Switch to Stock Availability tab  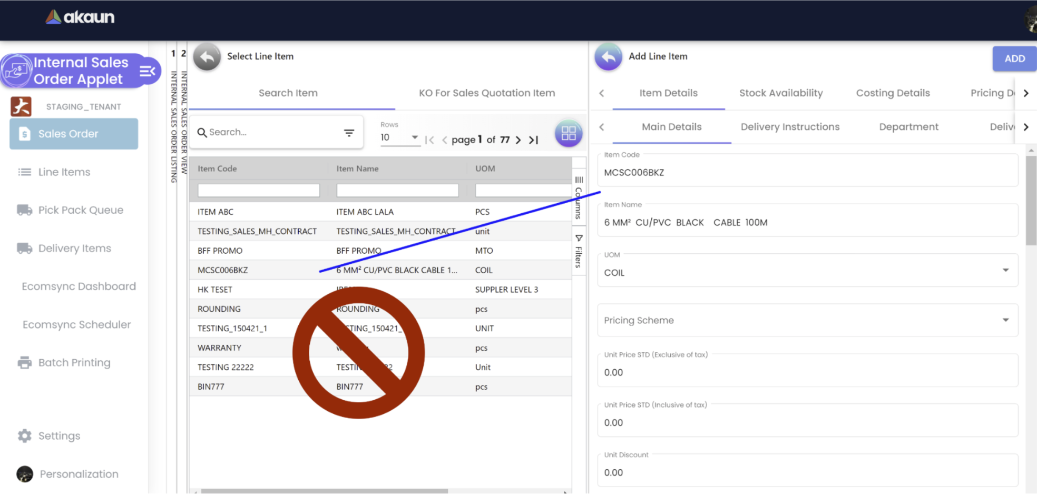[x=780, y=93]
